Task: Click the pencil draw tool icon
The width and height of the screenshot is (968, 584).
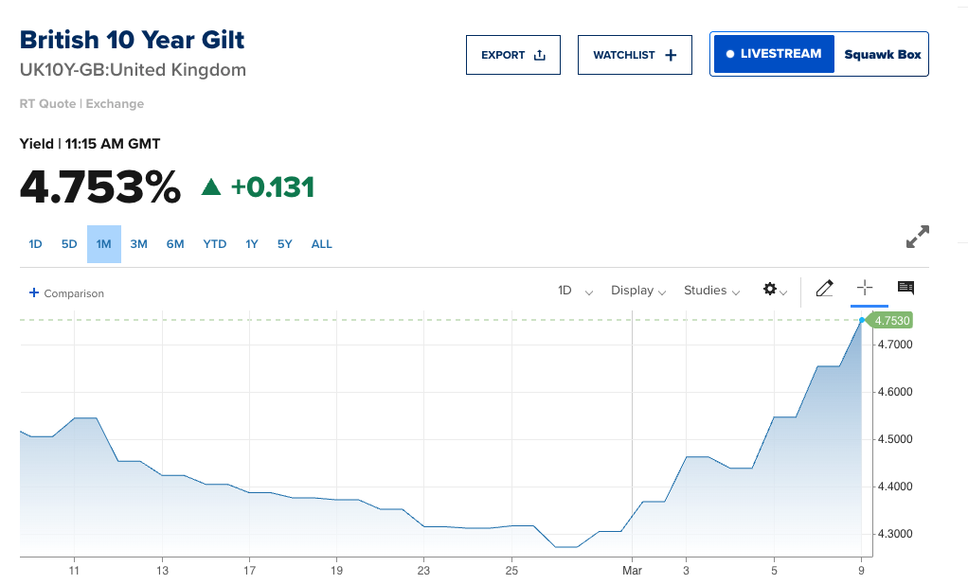Action: (x=824, y=289)
